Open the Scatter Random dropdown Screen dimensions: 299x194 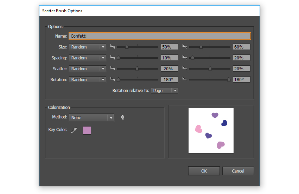[x=88, y=69]
